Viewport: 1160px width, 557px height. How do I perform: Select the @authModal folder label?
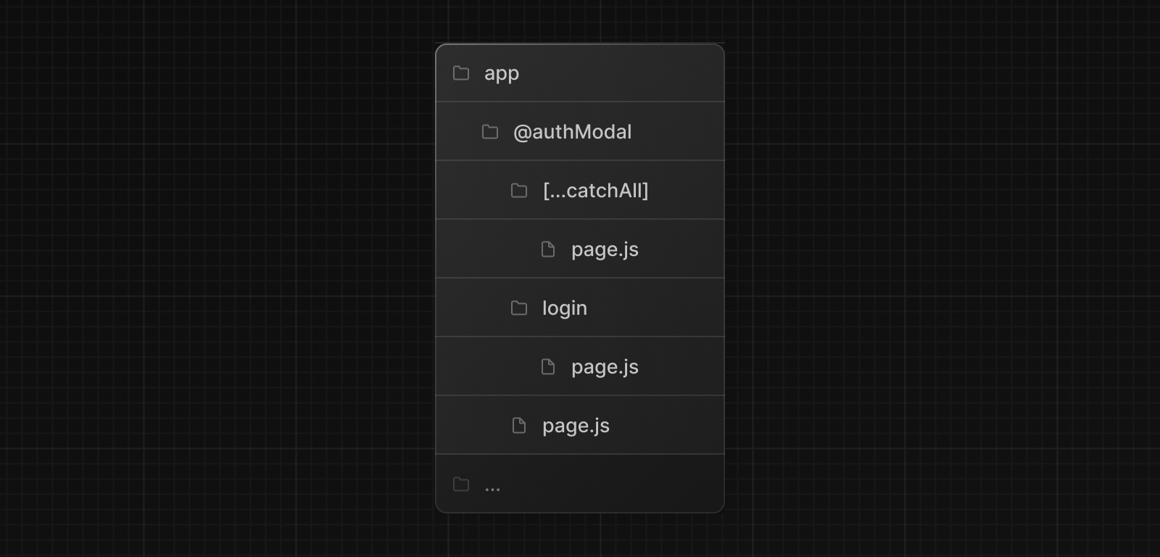[x=572, y=132]
